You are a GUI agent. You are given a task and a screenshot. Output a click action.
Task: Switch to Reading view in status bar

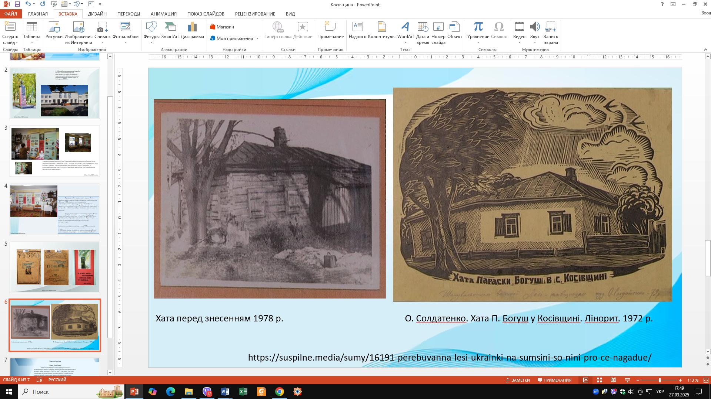(x=614, y=380)
